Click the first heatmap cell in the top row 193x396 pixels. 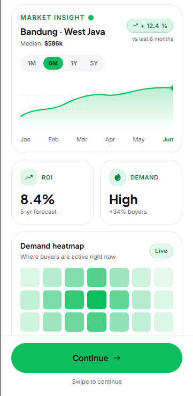click(30, 278)
